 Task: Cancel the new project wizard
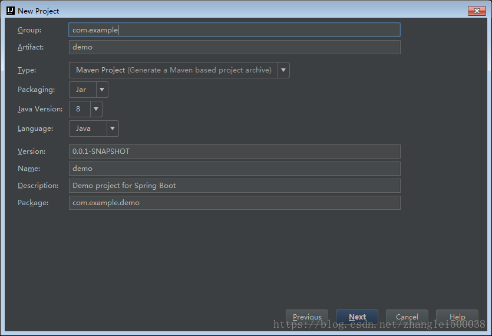[x=407, y=317]
